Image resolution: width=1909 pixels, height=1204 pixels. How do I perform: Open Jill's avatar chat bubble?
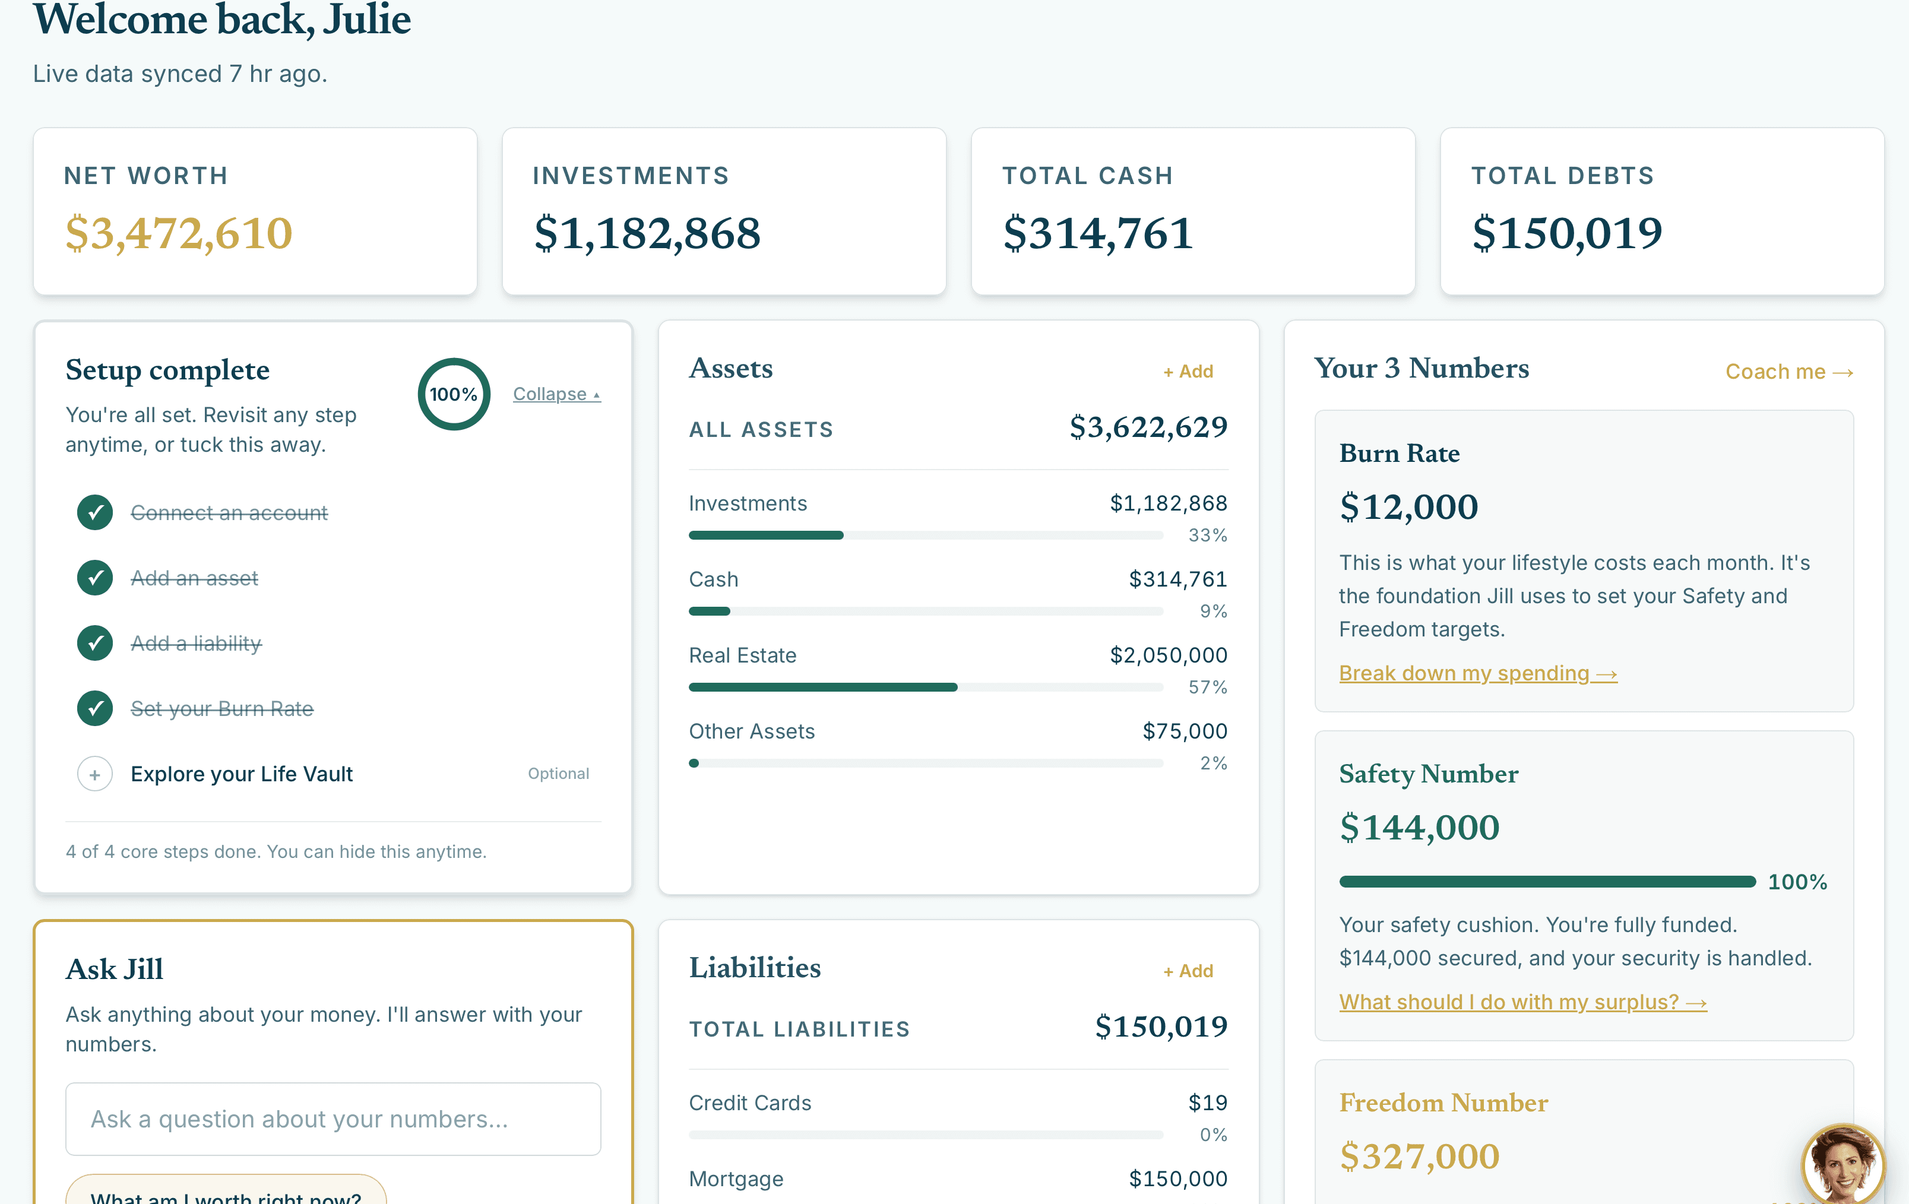click(1842, 1164)
